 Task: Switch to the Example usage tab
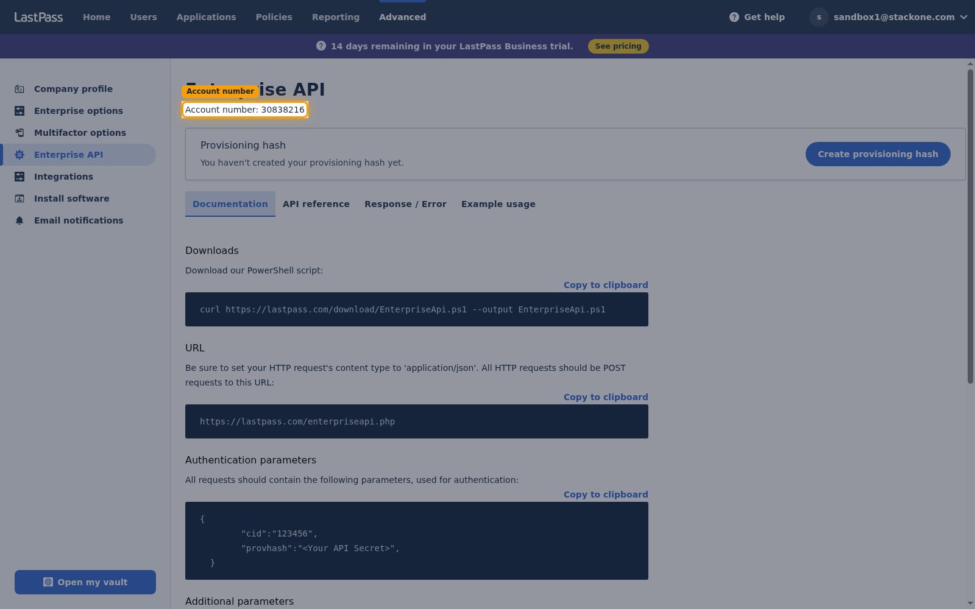498,204
